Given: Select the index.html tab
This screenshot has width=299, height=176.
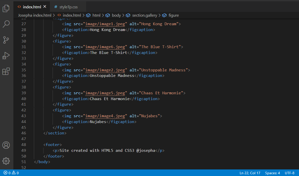Looking at the screenshot, I should [32, 7].
